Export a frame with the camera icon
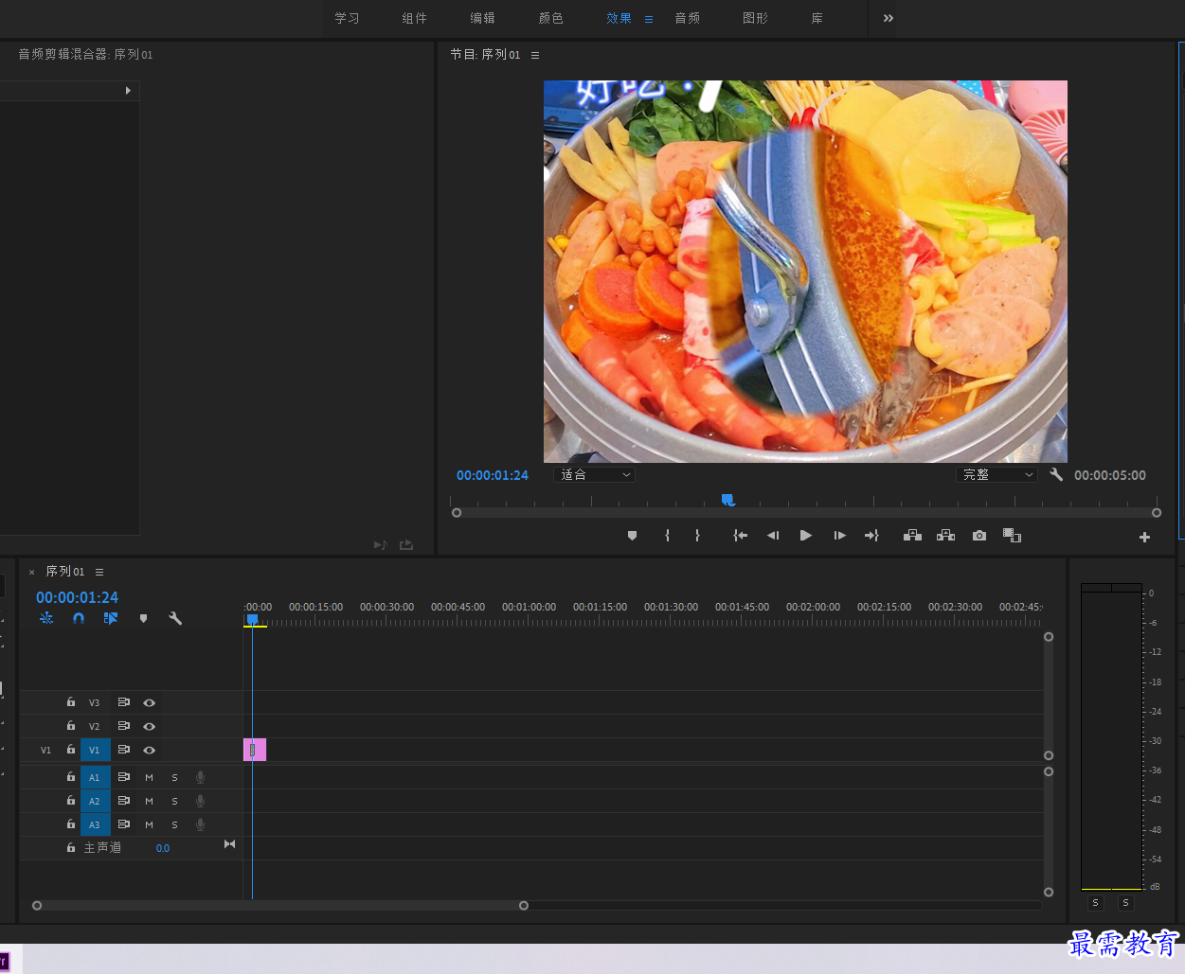Viewport: 1185px width, 974px height. (x=979, y=536)
